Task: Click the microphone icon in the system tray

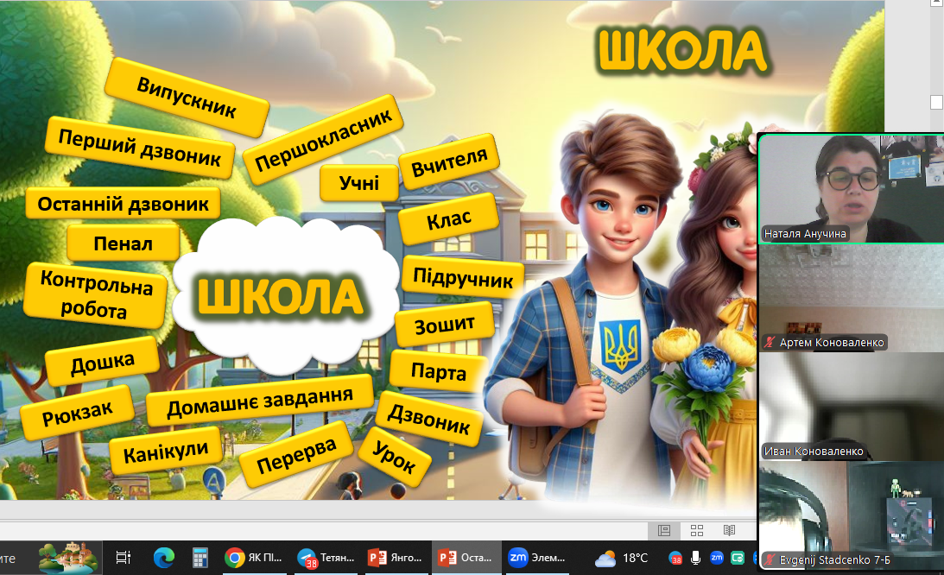Action: coord(695,558)
